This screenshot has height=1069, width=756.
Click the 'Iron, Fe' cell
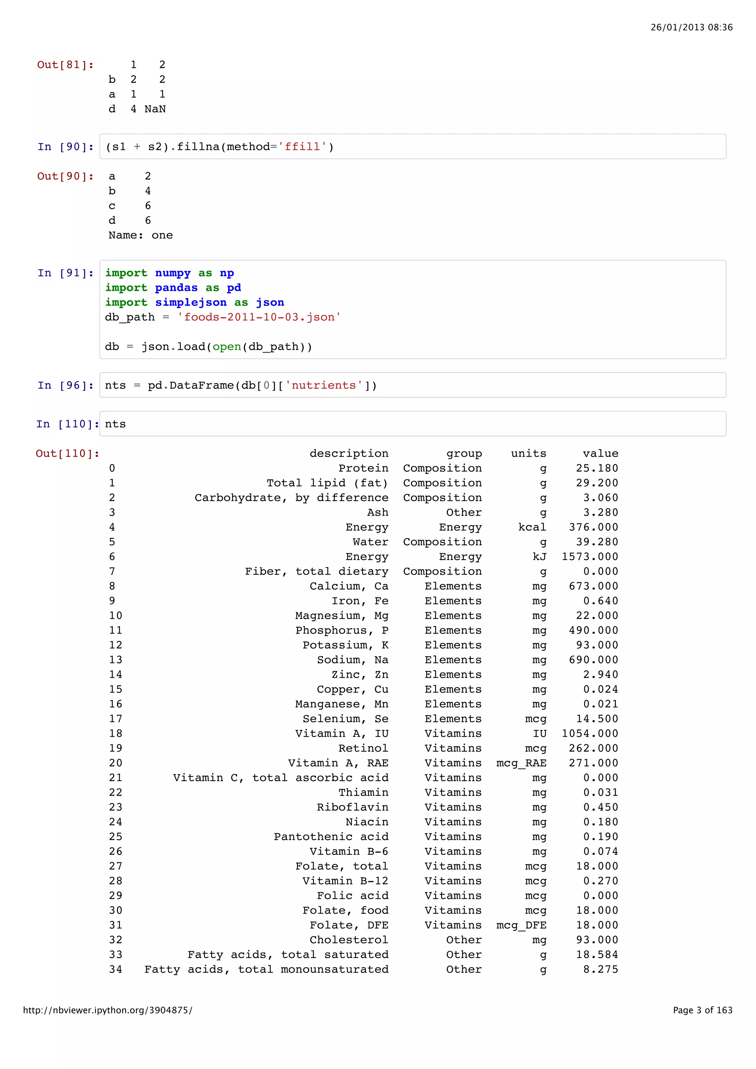(x=360, y=601)
